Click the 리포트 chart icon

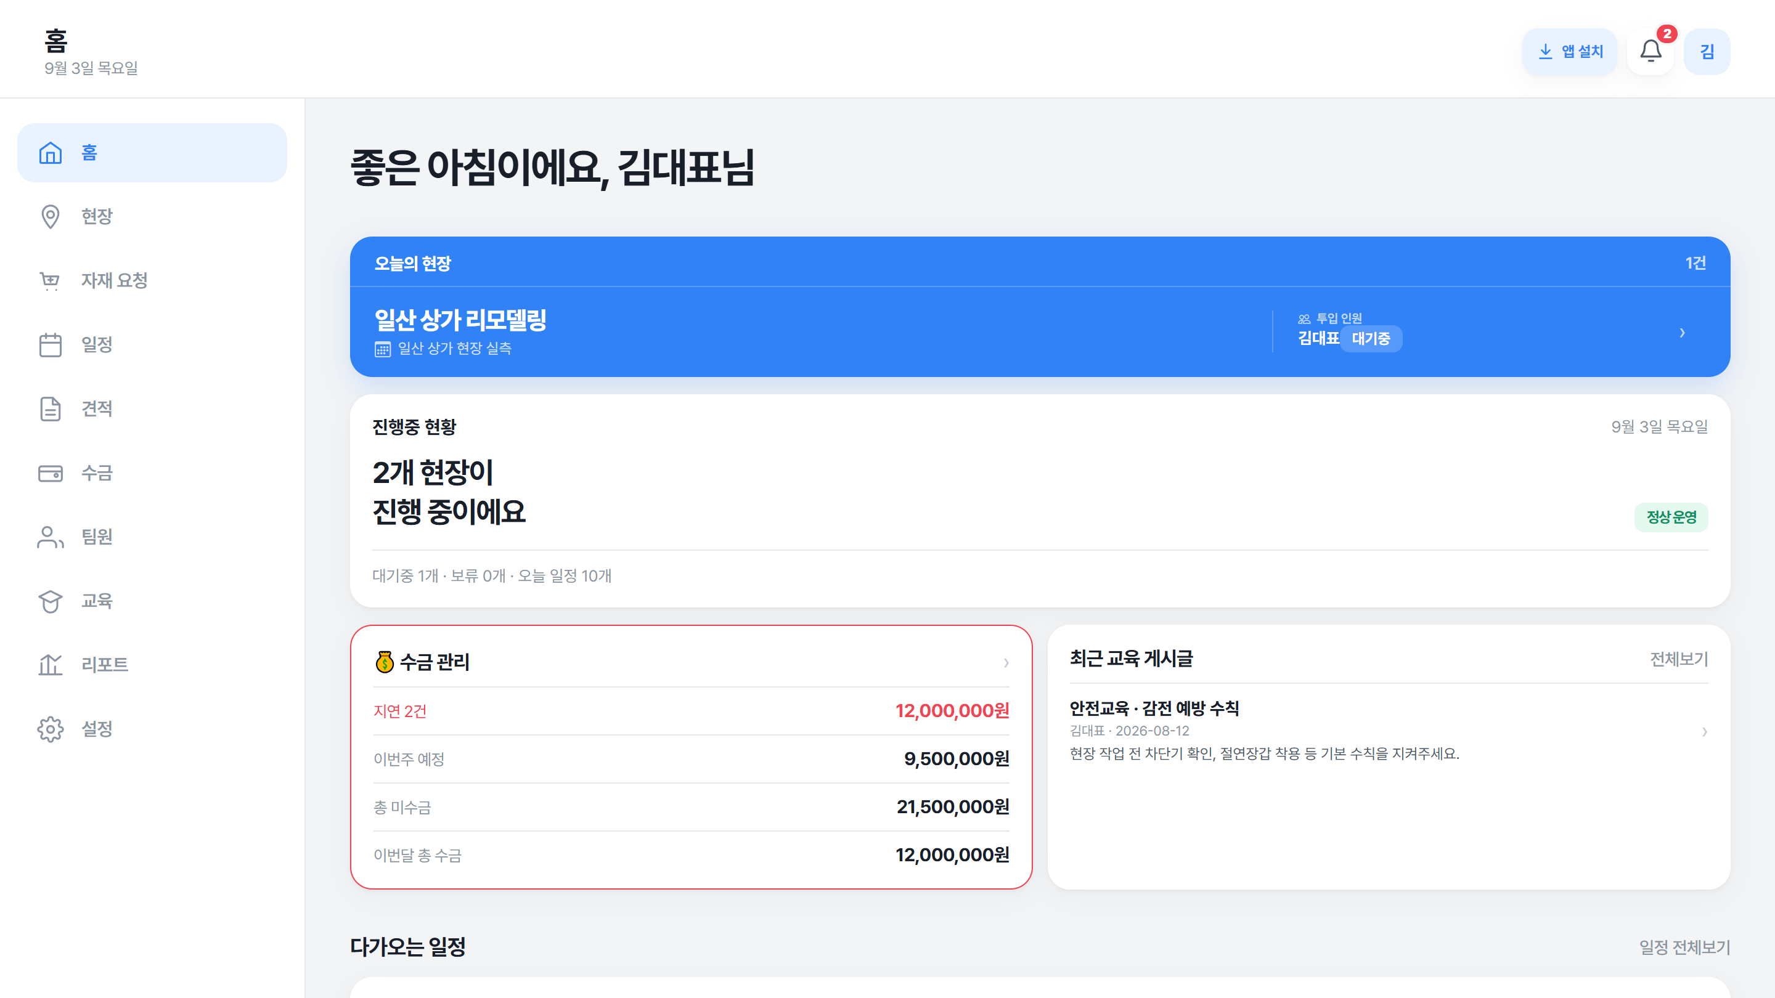pos(51,665)
